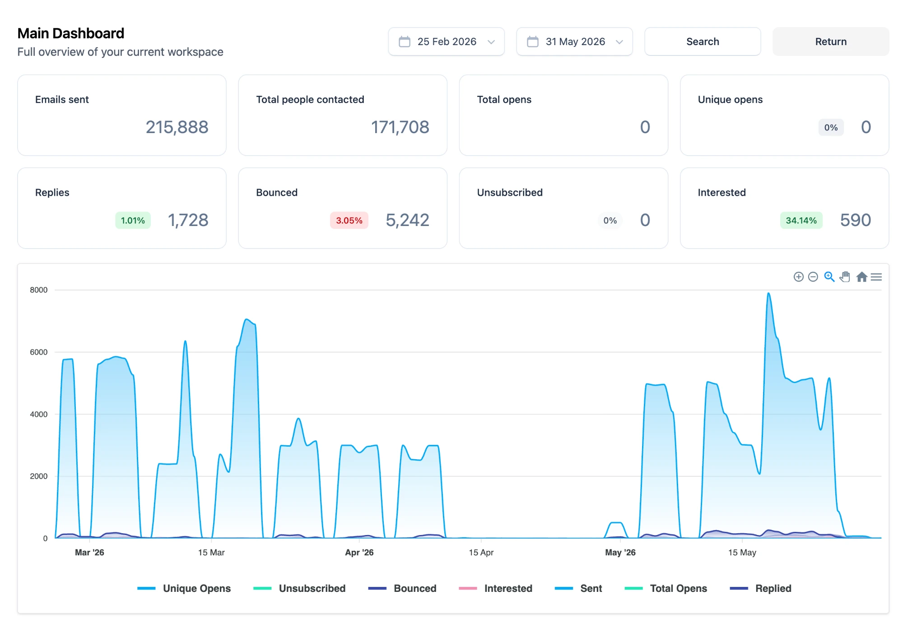Viewport: 903px width, 623px height.
Task: Toggle the Interested legend series
Action: pos(495,588)
